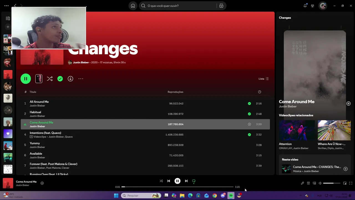Open Come Around Me title in bottom bar
Screen dimensions: 355x200
point(26,182)
